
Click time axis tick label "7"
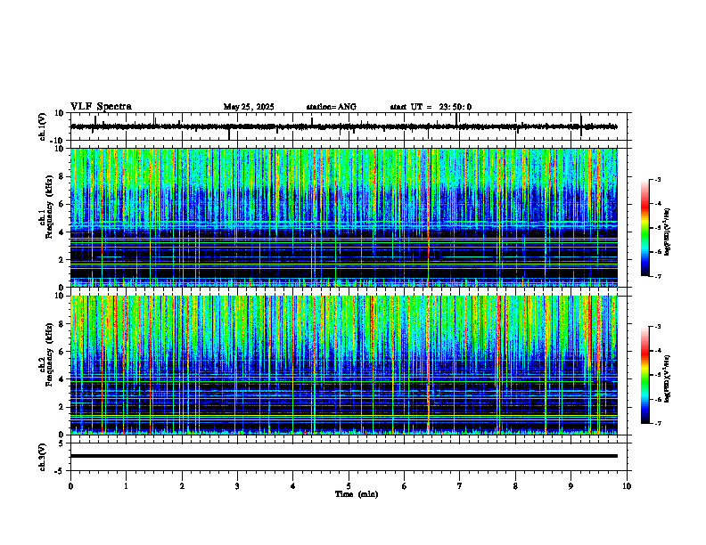tap(460, 486)
